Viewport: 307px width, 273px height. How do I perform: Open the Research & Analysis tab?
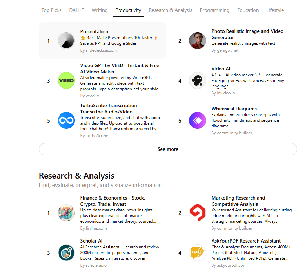(x=170, y=10)
